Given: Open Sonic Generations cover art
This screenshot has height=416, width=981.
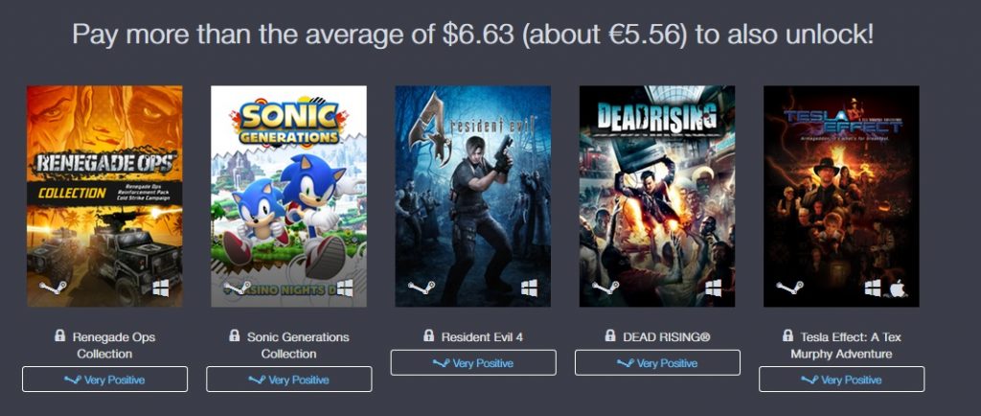Looking at the screenshot, I should [x=288, y=196].
